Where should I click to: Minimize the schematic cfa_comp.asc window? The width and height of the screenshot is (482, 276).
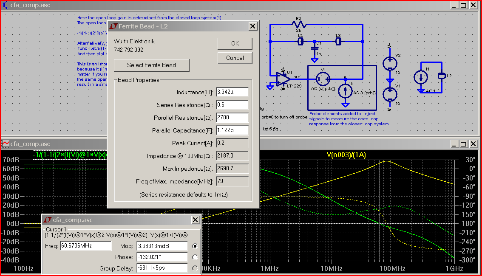455,5
